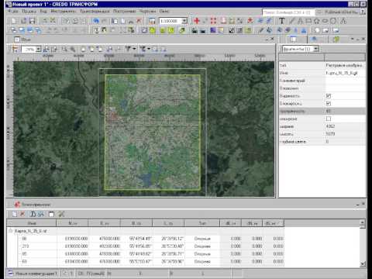Image resolution: width=372 pixels, height=279 pixels.
Task: Open the scale 1:100000 dropdown
Action: click(x=184, y=21)
